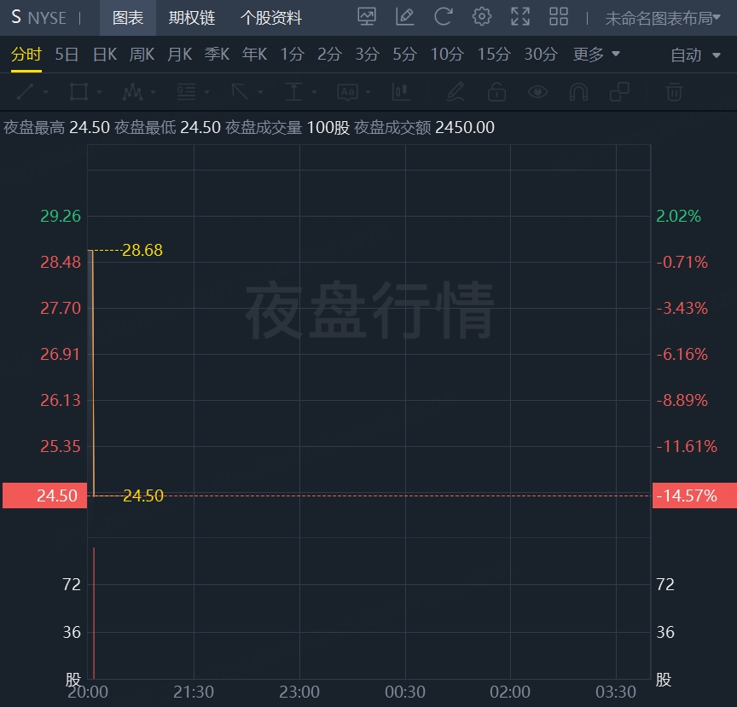This screenshot has width=737, height=707.
Task: Select the 周K timeframe
Action: pos(142,55)
